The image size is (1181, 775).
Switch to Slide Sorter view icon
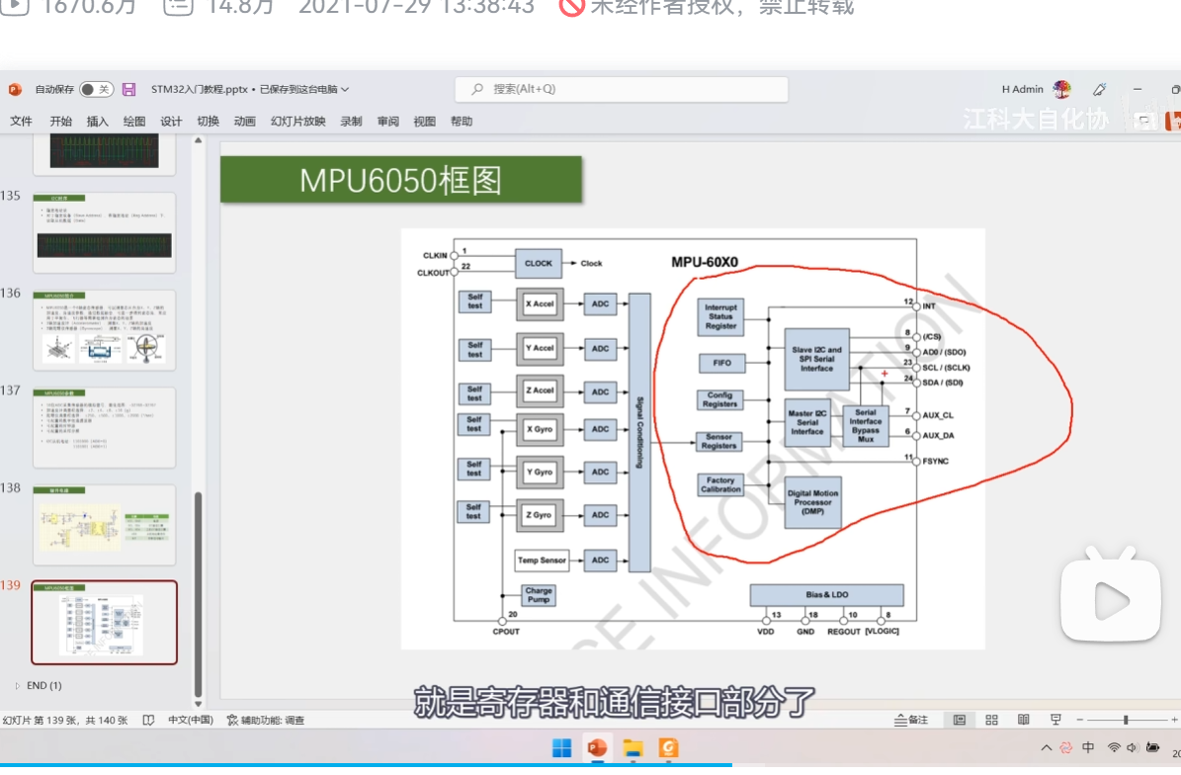pyautogui.click(x=992, y=720)
